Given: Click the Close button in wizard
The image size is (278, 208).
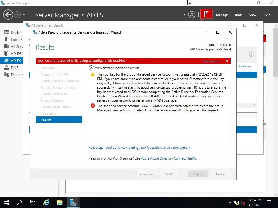Looking at the screenshot, I should click(x=198, y=174).
